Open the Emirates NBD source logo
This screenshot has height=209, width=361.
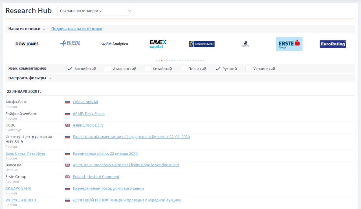pos(202,44)
